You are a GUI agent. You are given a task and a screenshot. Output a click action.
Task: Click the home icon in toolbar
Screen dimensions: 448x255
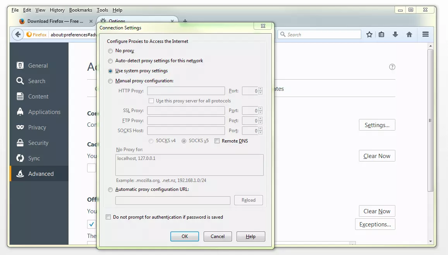(409, 34)
